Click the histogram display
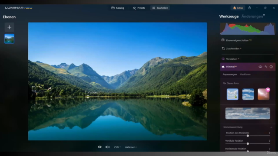The image size is (278, 156). point(248,29)
